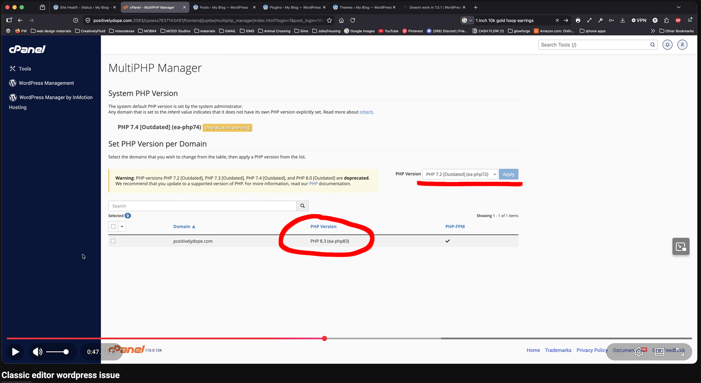The image size is (701, 383).
Task: Click the domain search magnifier button
Action: [302, 206]
